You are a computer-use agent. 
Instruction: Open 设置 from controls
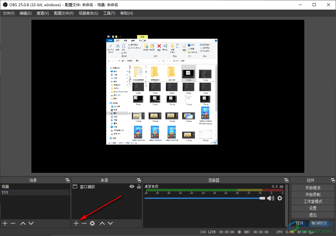pyautogui.click(x=313, y=208)
